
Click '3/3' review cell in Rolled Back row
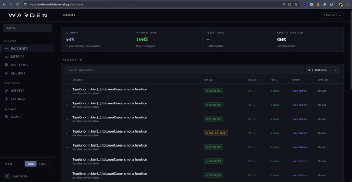click(252, 133)
